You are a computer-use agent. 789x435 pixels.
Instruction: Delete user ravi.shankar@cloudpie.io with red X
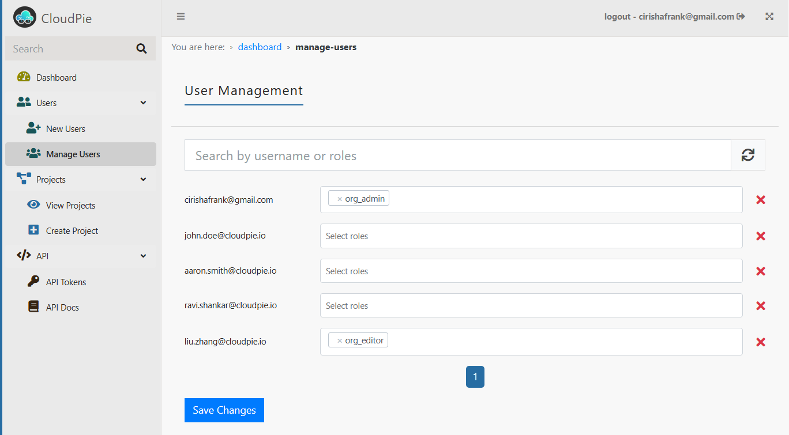point(761,306)
